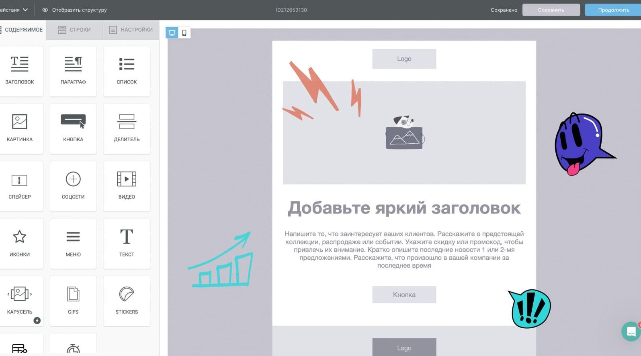Open the Содержимое tab

[x=23, y=30]
